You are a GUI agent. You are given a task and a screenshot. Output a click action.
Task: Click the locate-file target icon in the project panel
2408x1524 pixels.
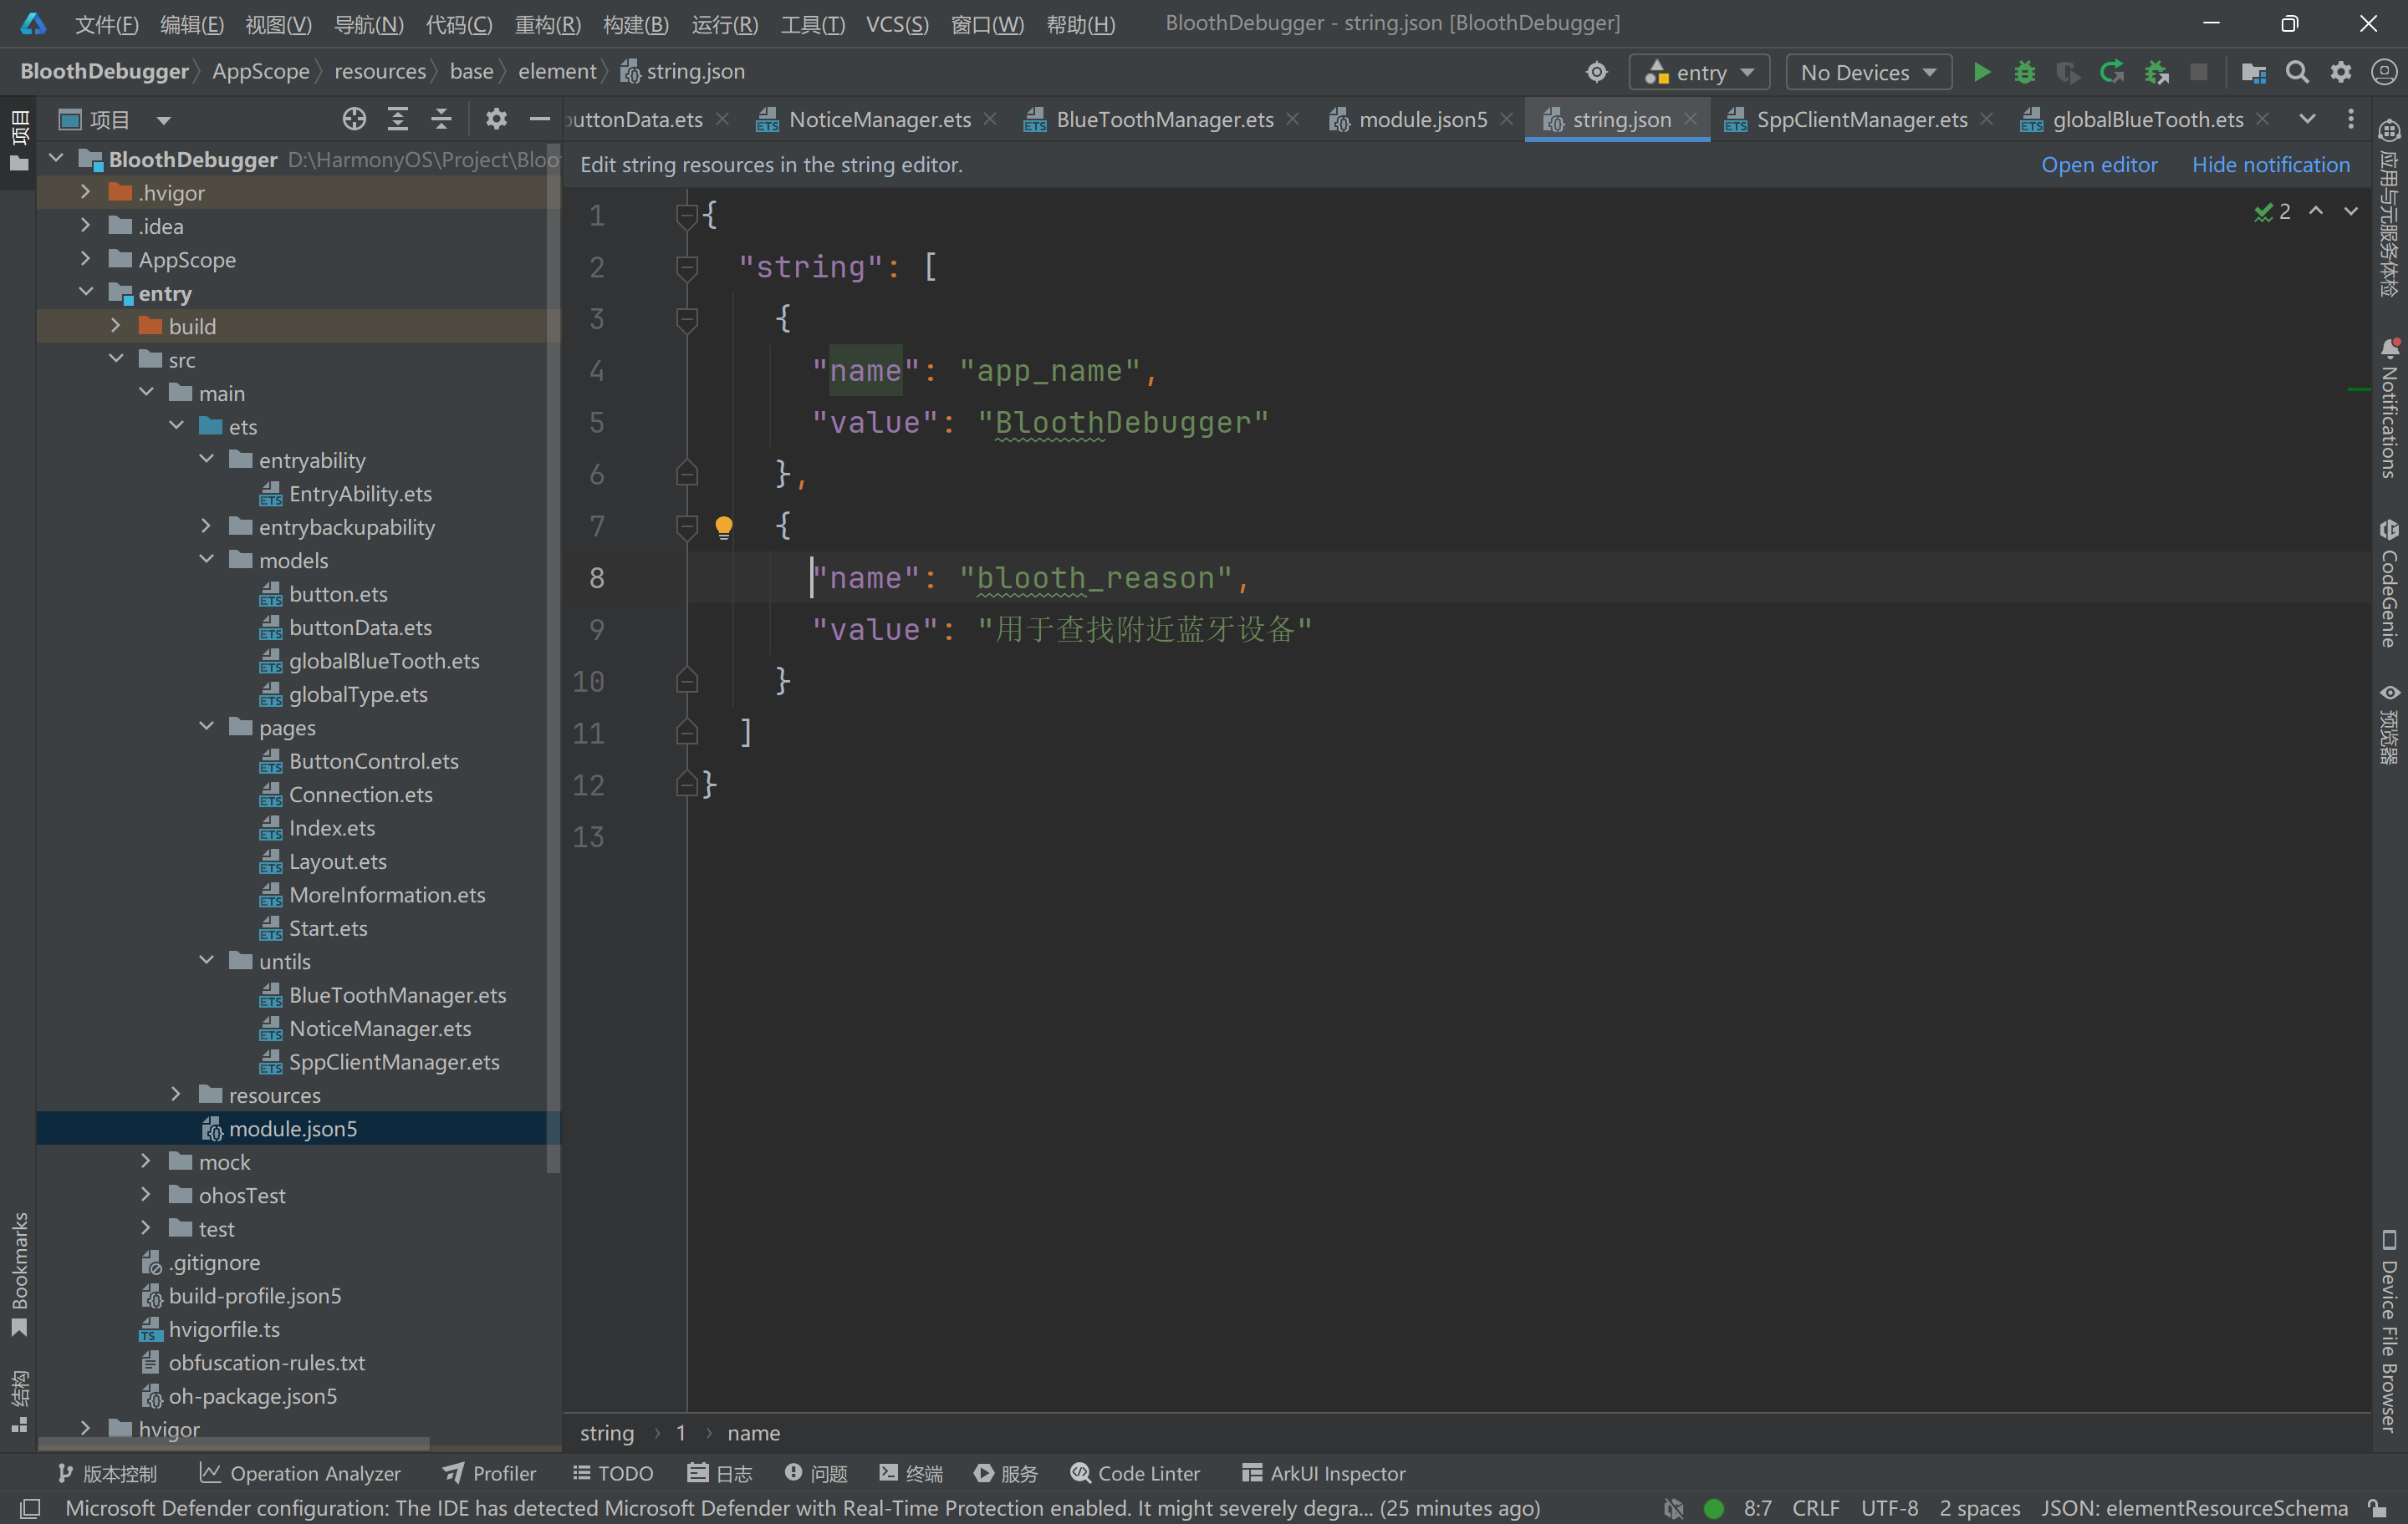coord(354,120)
